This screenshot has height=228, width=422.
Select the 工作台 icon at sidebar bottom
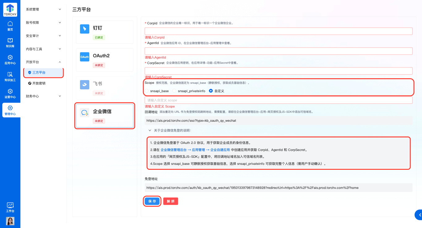[10, 207]
